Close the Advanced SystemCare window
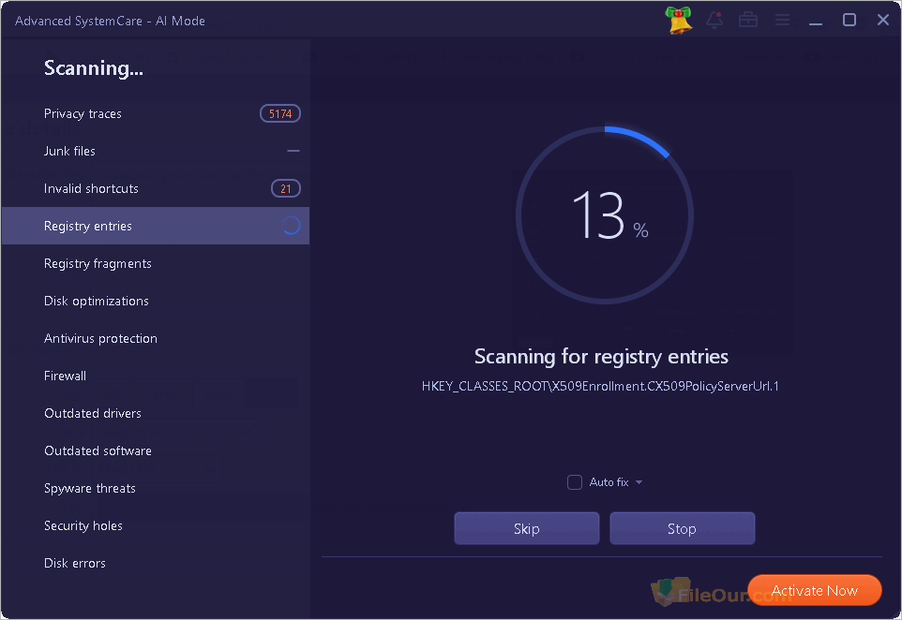Viewport: 902px width, 620px height. pos(883,20)
